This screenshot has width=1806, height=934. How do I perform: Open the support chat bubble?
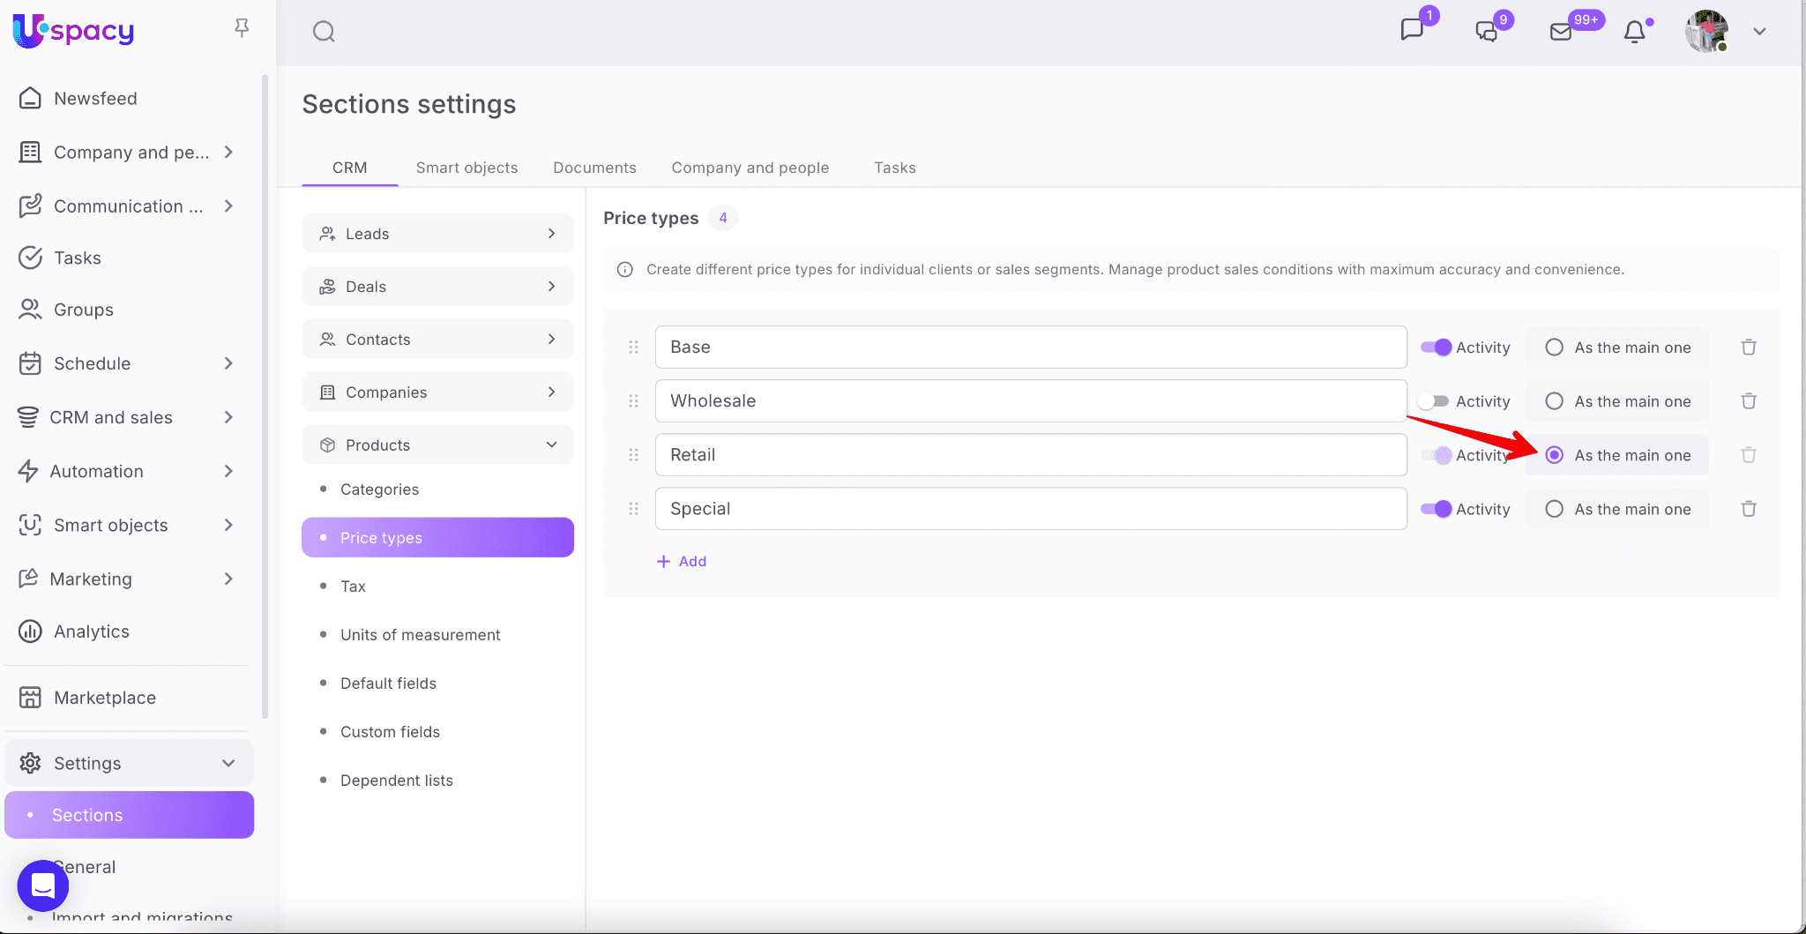coord(42,885)
